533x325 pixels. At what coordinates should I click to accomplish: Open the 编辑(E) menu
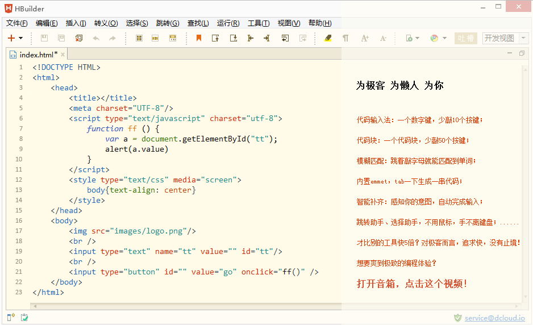click(47, 23)
